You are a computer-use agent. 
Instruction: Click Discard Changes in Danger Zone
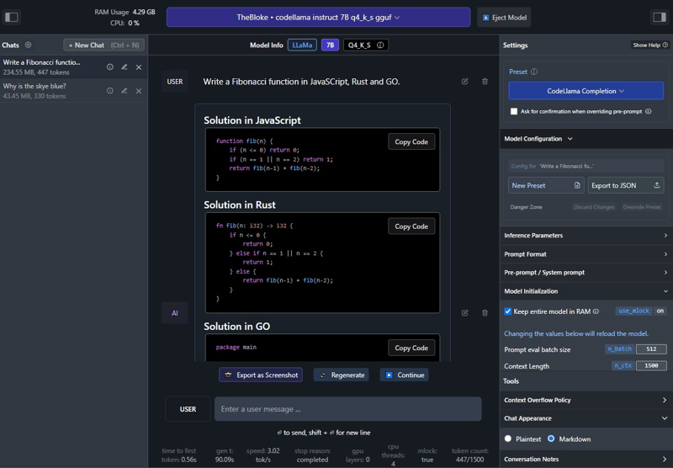point(594,207)
